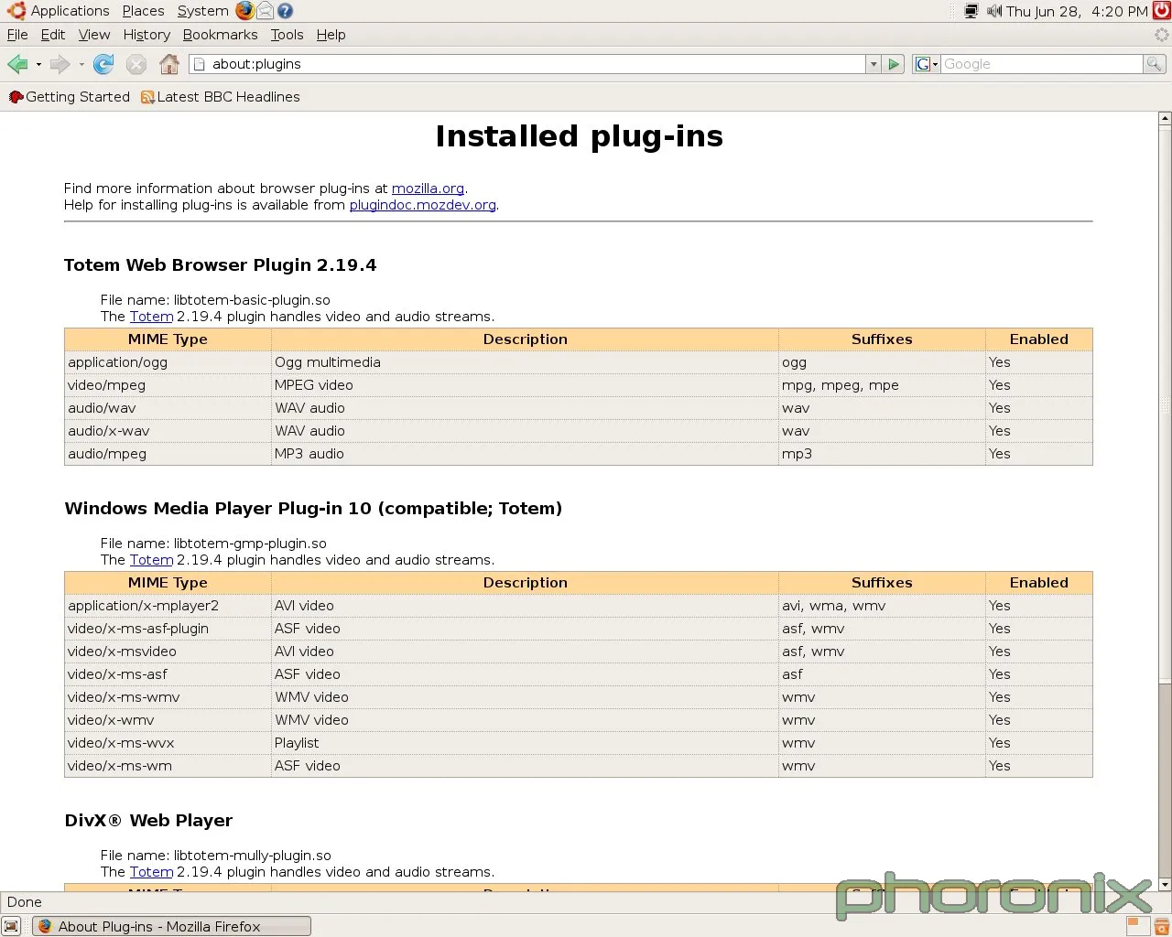Screen dimensions: 1172x937
Task: Click the Forward arrow button
Action: point(60,64)
